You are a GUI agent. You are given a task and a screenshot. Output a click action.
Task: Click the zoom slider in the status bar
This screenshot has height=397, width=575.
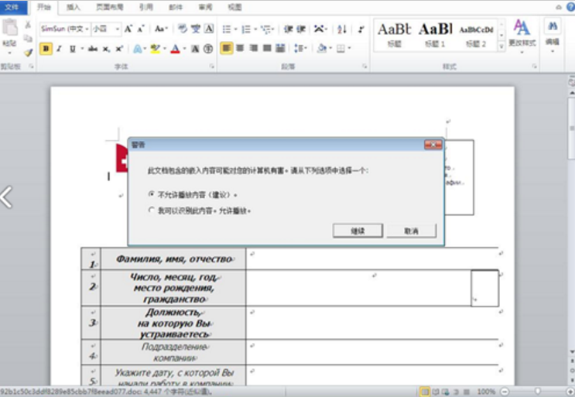[537, 392]
